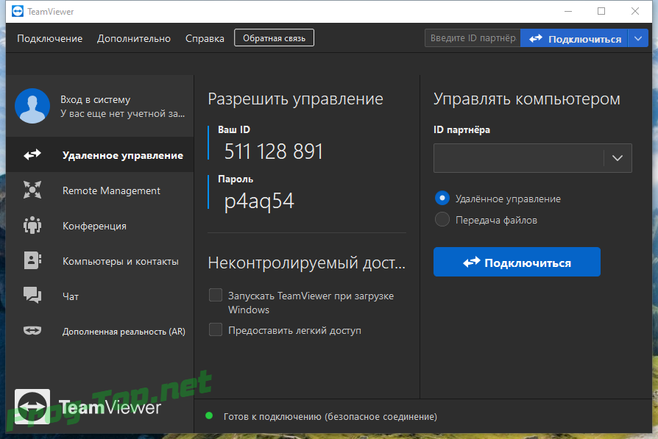658x439 pixels.
Task: Open 'Компьютеры и контакты' section
Action: (100, 261)
